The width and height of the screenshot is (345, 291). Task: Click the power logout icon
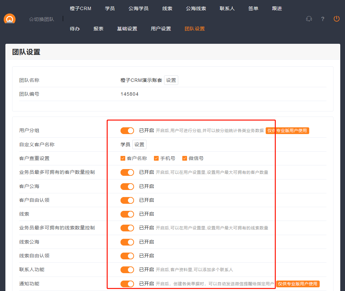click(x=337, y=19)
